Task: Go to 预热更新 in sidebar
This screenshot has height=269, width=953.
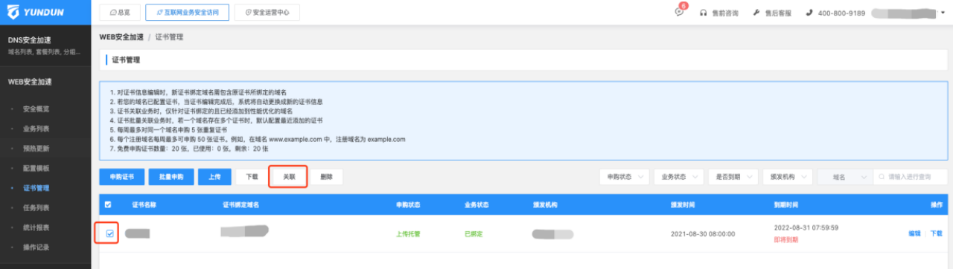Action: point(36,149)
